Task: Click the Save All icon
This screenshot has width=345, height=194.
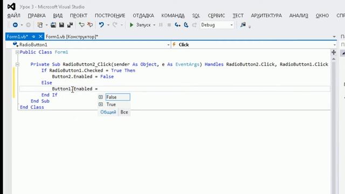Action: [70, 25]
